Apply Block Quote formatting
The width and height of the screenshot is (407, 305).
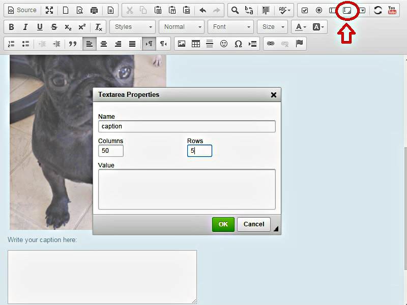pos(73,44)
